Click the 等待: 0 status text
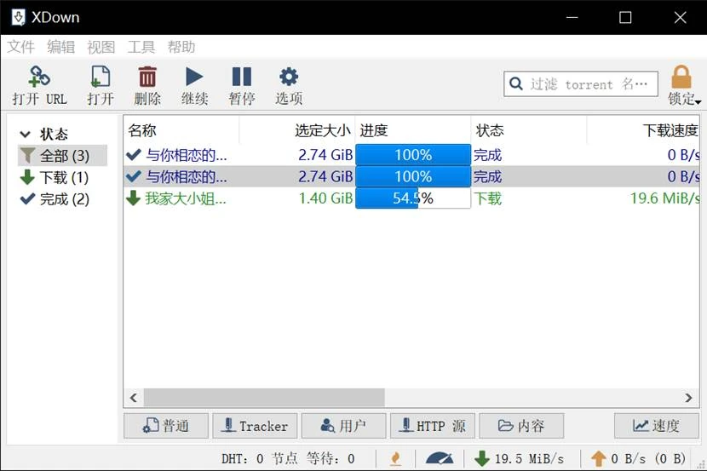The height and width of the screenshot is (471, 707). coord(331,459)
